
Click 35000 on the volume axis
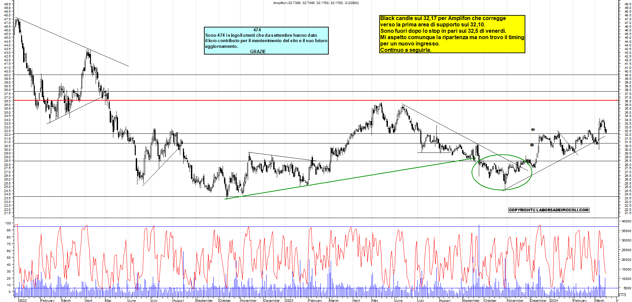click(x=626, y=231)
